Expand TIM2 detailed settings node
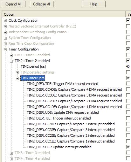The width and height of the screenshot is (131, 162). (17, 73)
